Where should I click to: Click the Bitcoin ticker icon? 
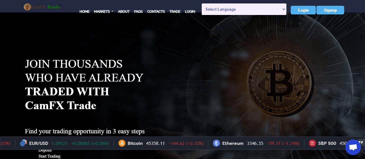click(x=122, y=143)
